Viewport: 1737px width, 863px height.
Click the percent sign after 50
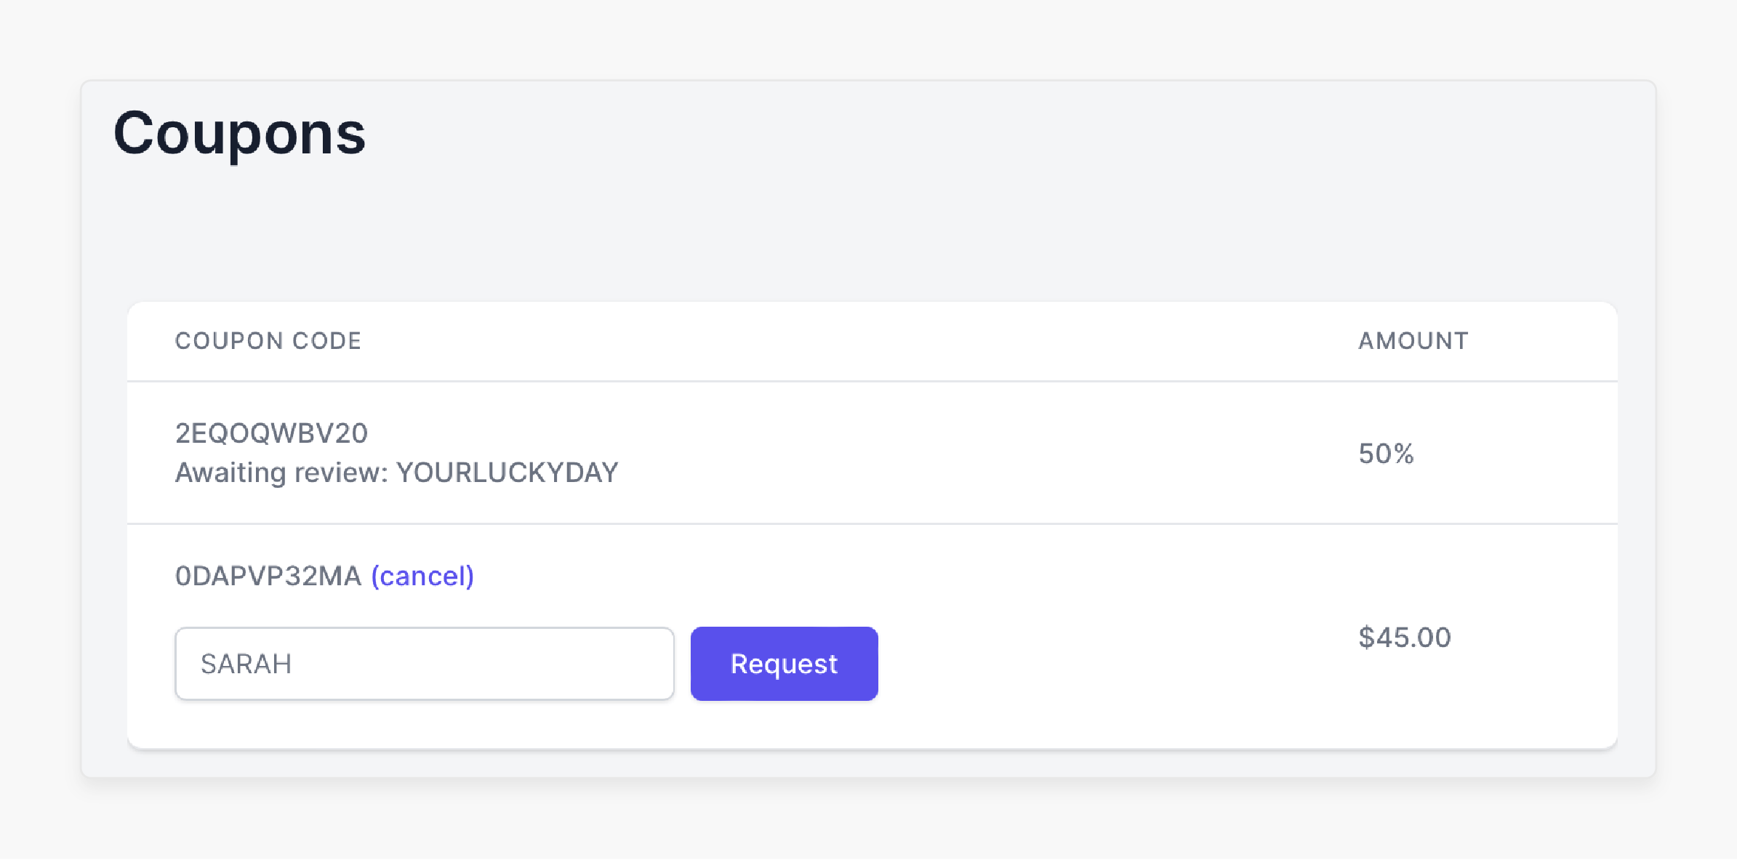click(x=1403, y=454)
